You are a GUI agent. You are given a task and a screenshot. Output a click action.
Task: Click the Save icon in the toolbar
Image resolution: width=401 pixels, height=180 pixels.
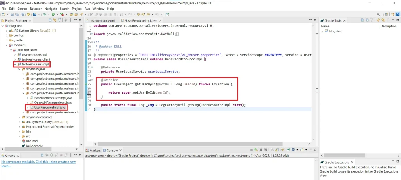pyautogui.click(x=12, y=14)
